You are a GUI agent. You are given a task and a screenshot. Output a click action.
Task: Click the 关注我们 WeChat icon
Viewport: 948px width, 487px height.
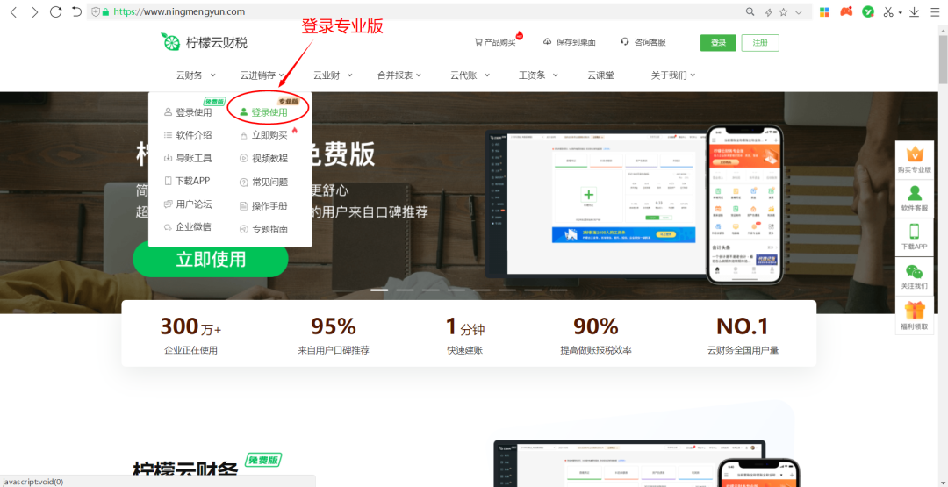(915, 271)
